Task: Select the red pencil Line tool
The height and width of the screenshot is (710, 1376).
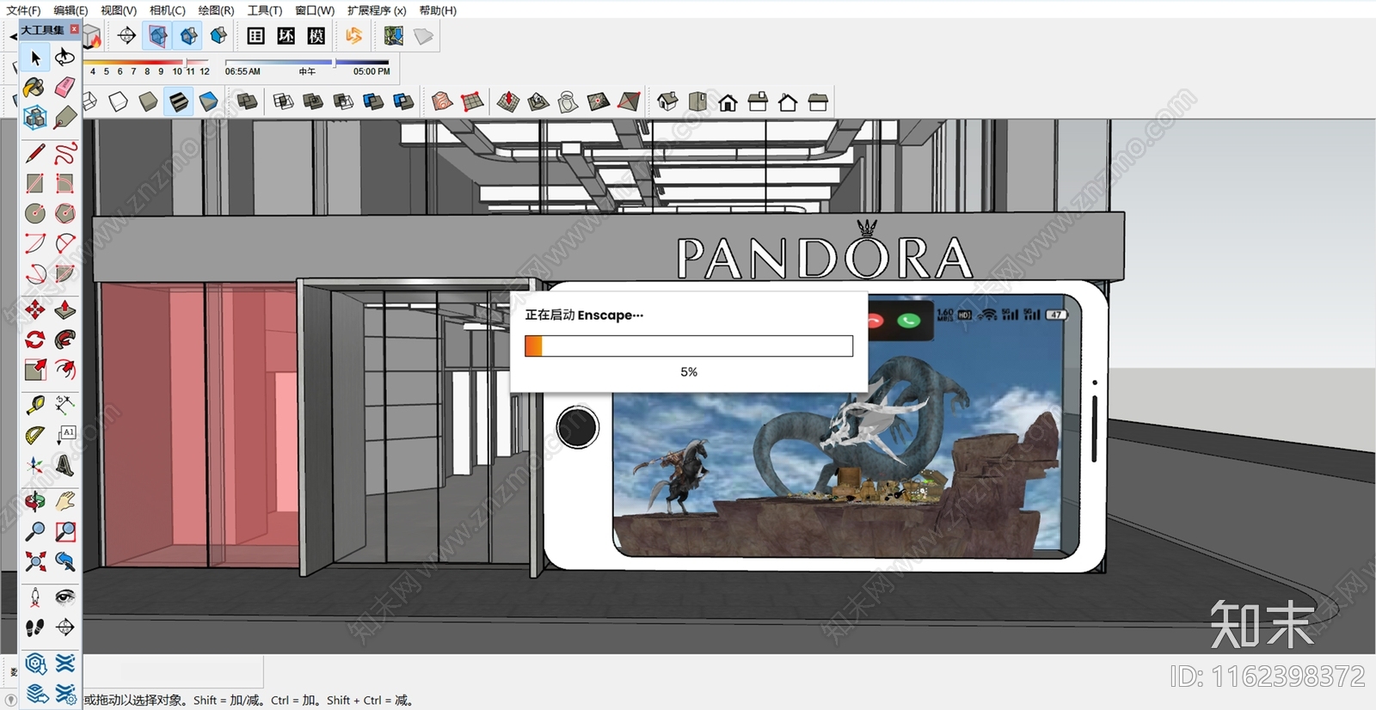Action: click(x=35, y=154)
